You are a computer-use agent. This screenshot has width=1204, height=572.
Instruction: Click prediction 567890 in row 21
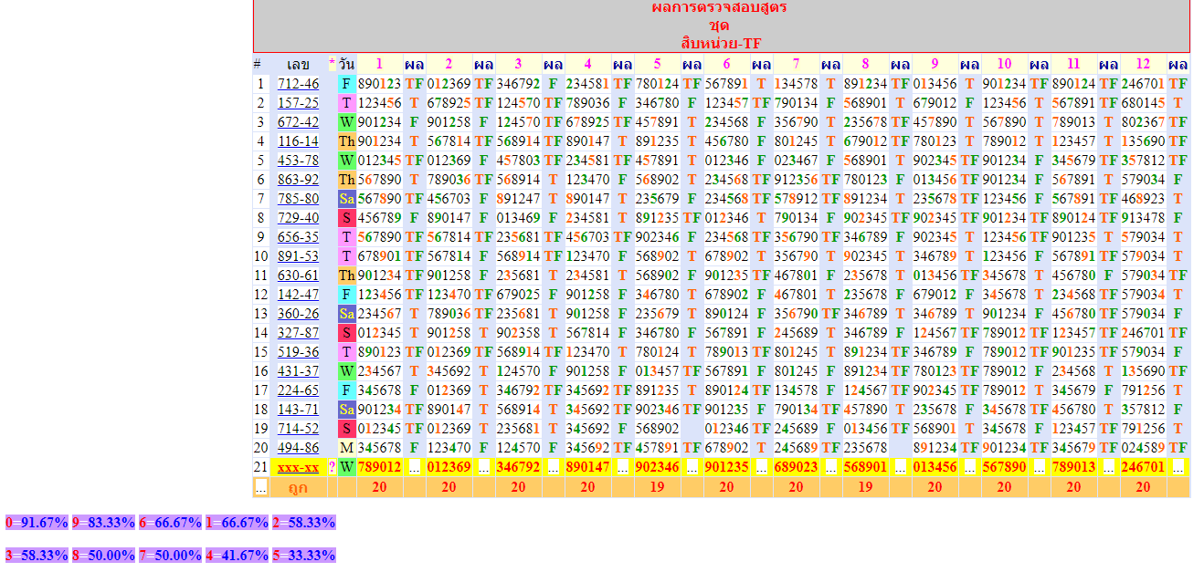(x=1004, y=467)
